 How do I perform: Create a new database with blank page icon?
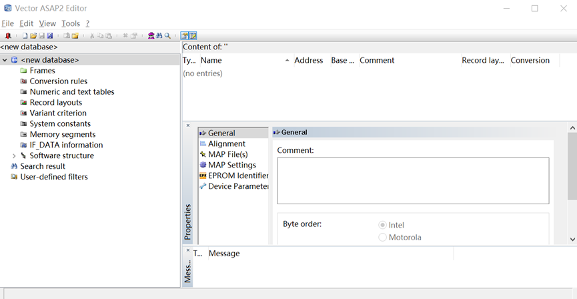pyautogui.click(x=25, y=36)
